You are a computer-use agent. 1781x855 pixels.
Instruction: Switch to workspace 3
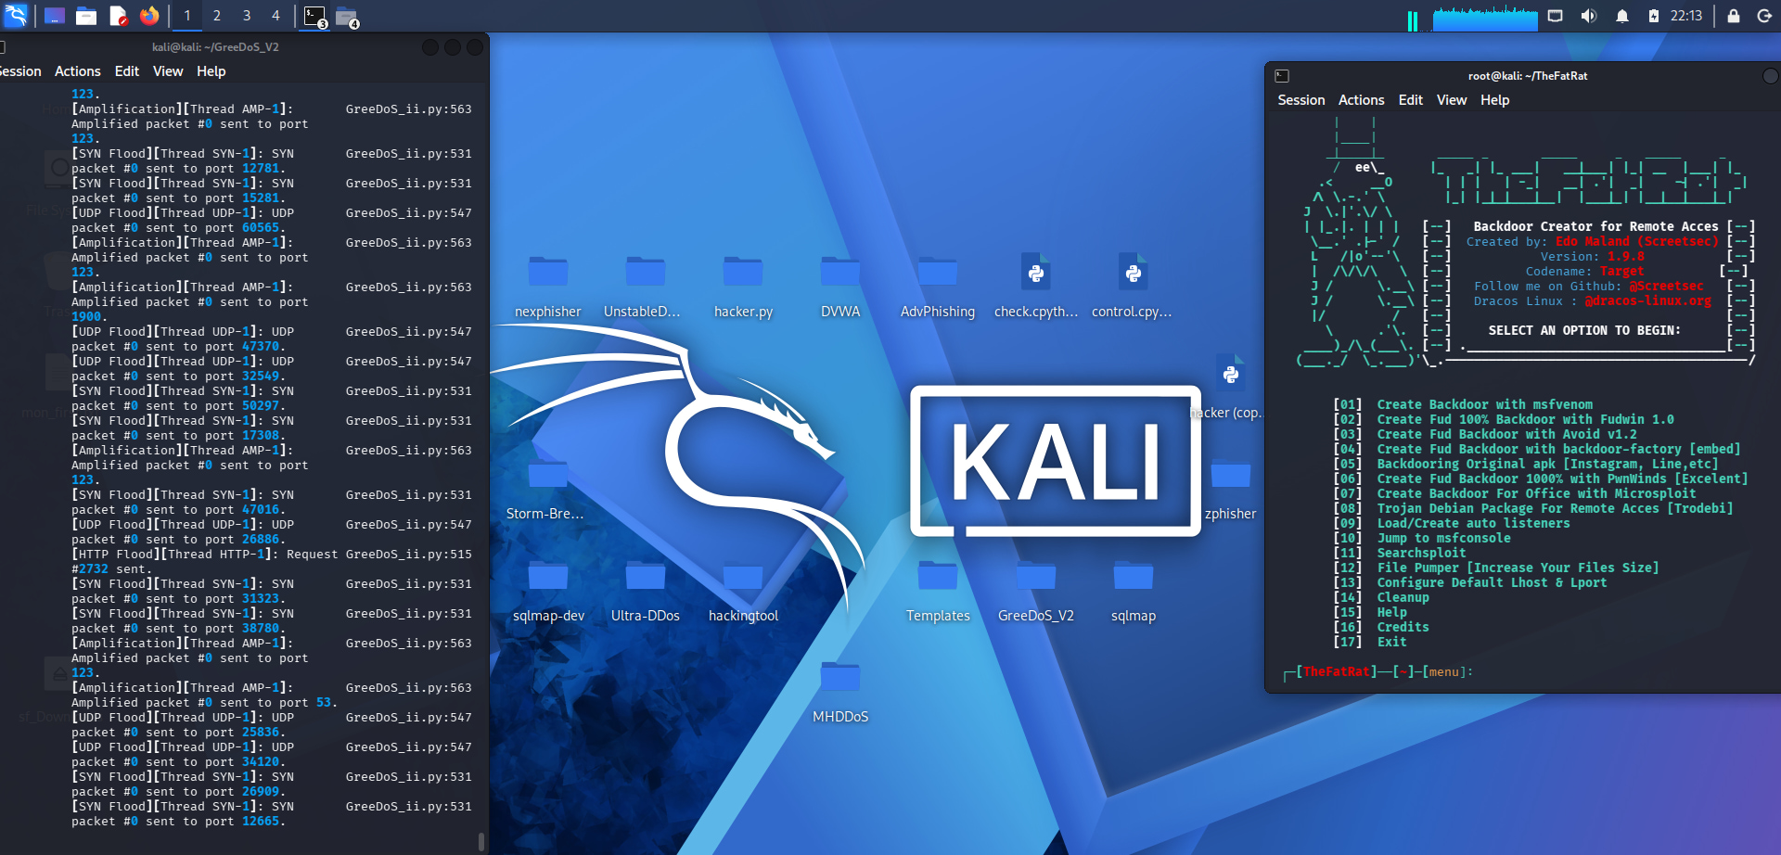point(246,16)
